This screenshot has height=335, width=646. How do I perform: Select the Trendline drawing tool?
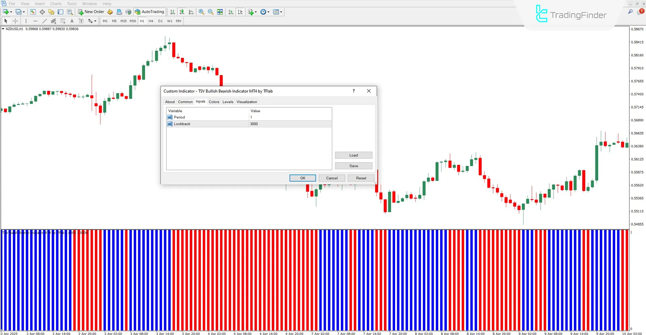(x=44, y=21)
